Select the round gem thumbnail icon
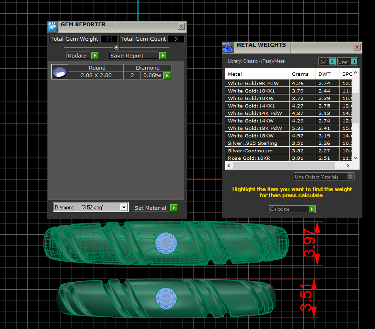375x329 pixels. 60,72
